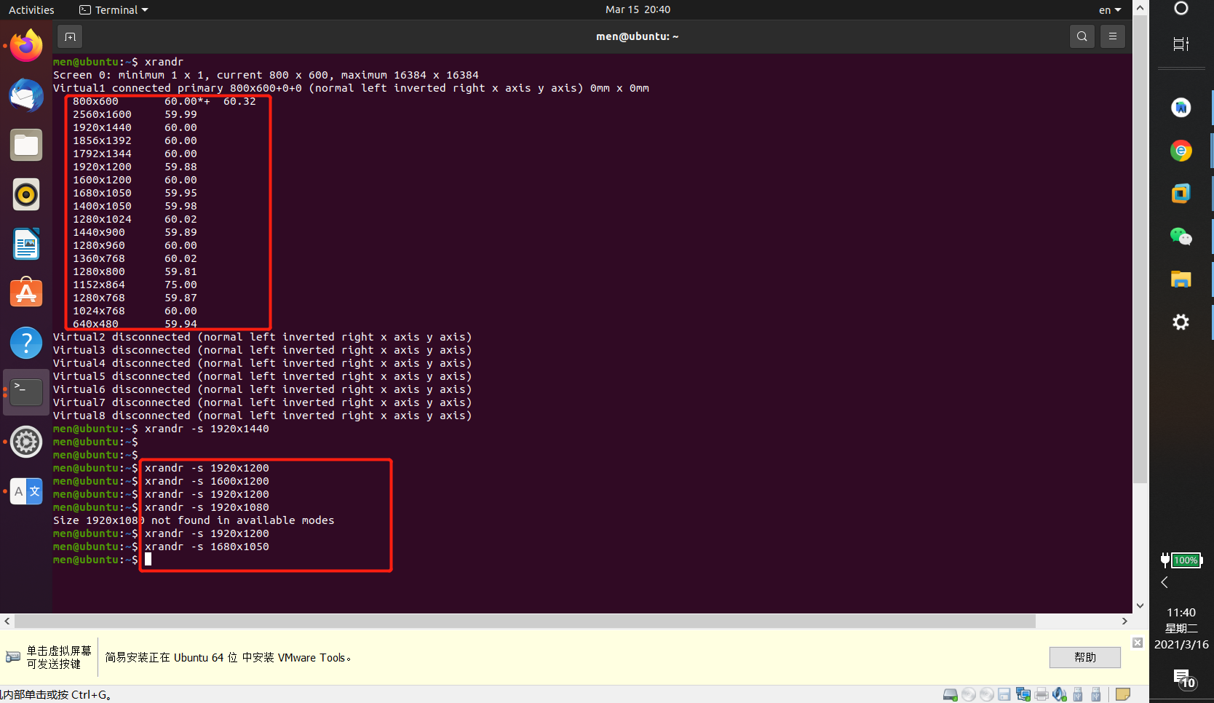
Task: Open the Chrome-style browser taskbar icon
Action: [x=1181, y=151]
